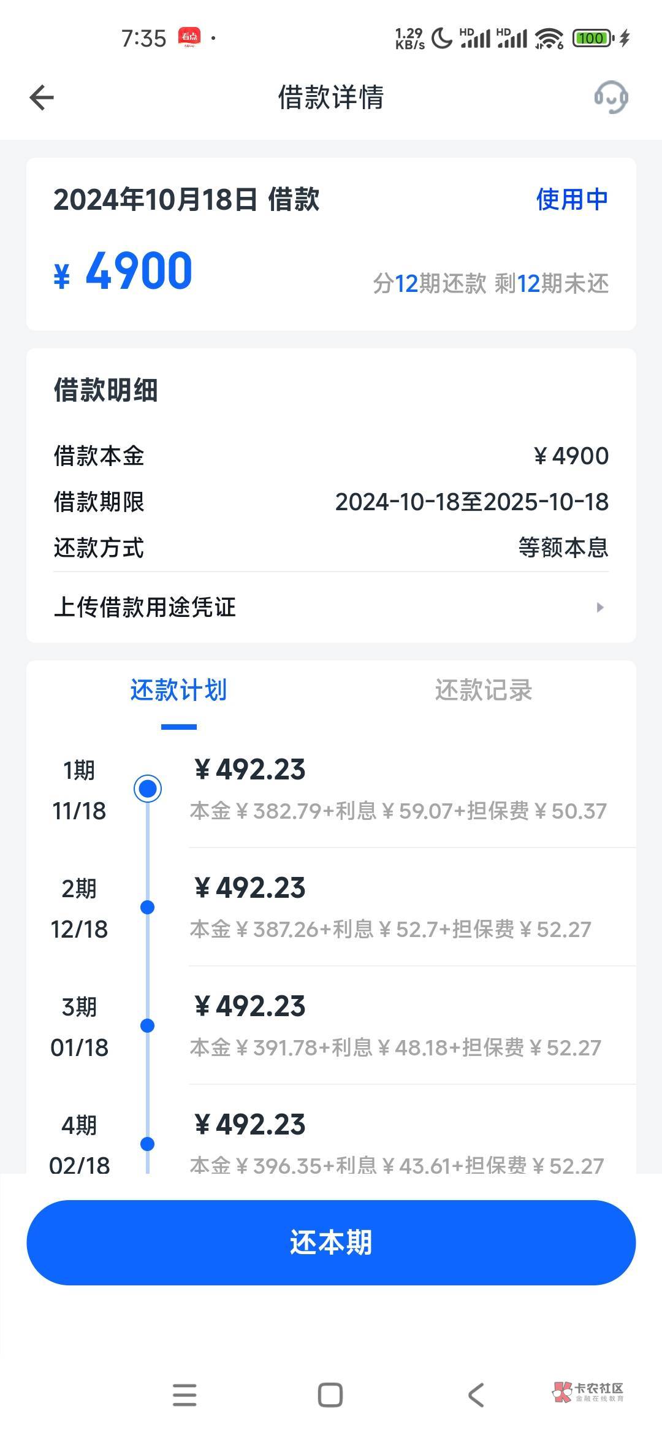Image resolution: width=662 pixels, height=1435 pixels.
Task: Open customer service headset icon
Action: pyautogui.click(x=611, y=98)
